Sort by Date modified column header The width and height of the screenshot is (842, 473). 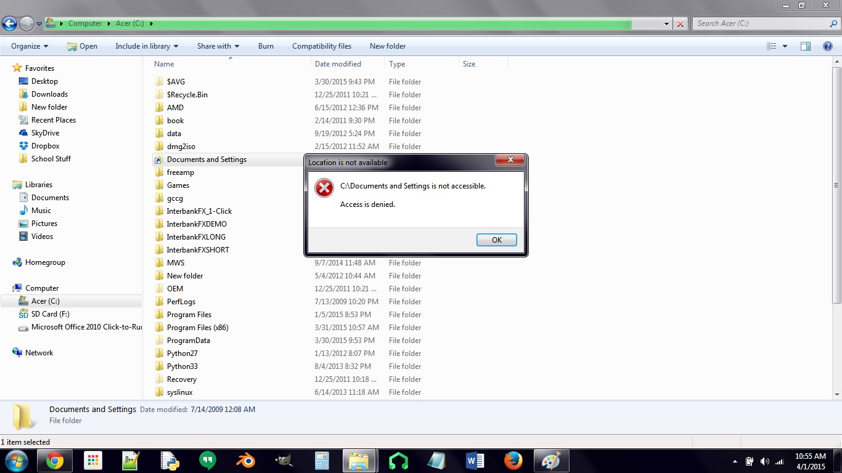(338, 64)
